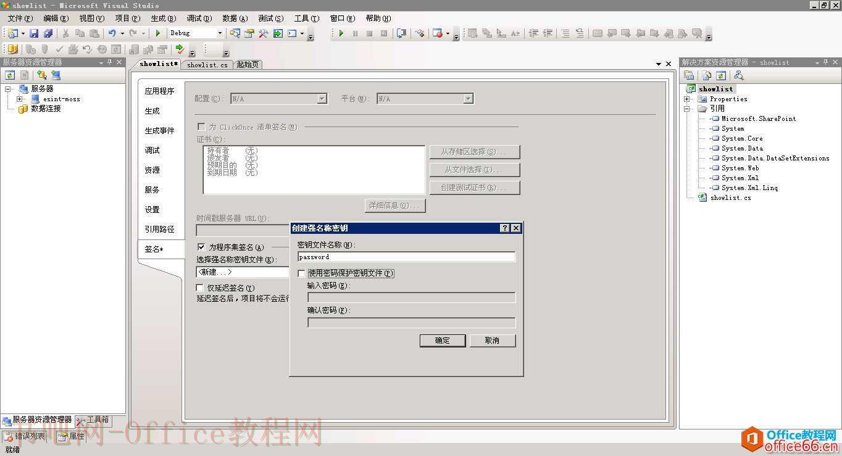The height and width of the screenshot is (456, 842).
Task: Open the 文件 menu
Action: click(x=20, y=19)
